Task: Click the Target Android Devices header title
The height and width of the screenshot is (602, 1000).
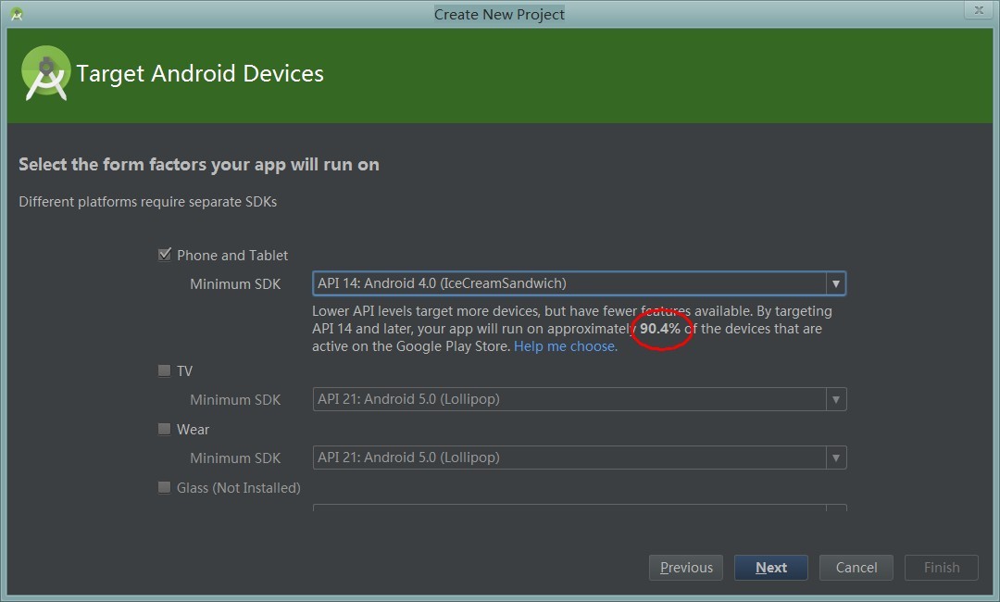Action: [x=200, y=74]
